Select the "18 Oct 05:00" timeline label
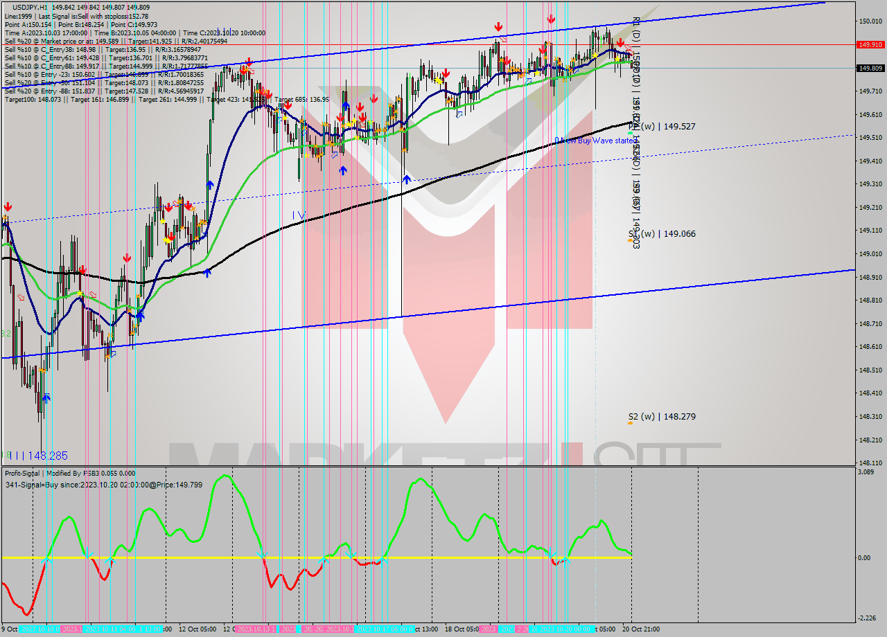887x637 pixels. [461, 627]
